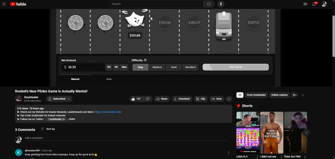Screen dimensions: 335x159
Task: Click the video title text
Action: coord(51,91)
